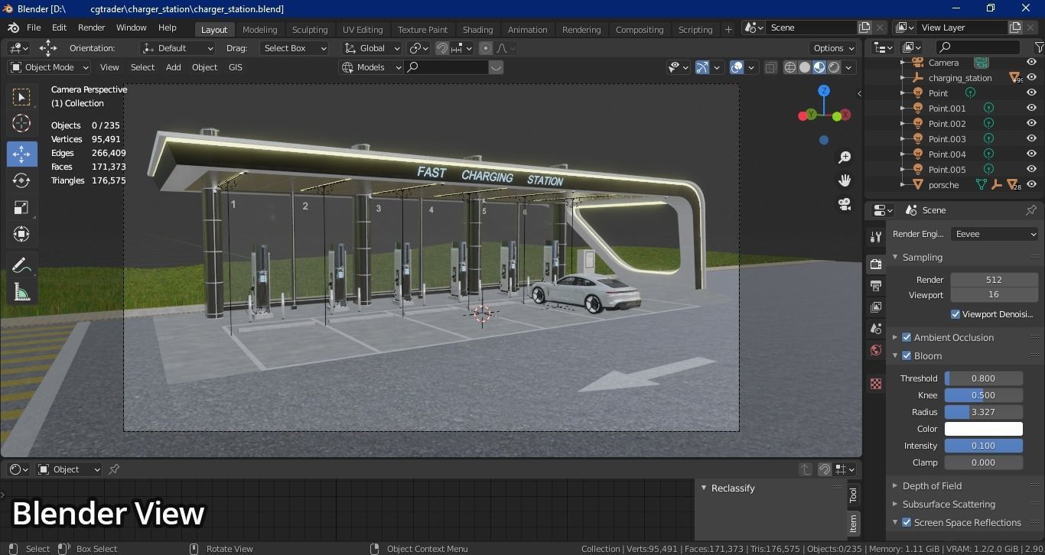Open the Texture properties tab icon
Image resolution: width=1045 pixels, height=555 pixels.
coord(876,384)
